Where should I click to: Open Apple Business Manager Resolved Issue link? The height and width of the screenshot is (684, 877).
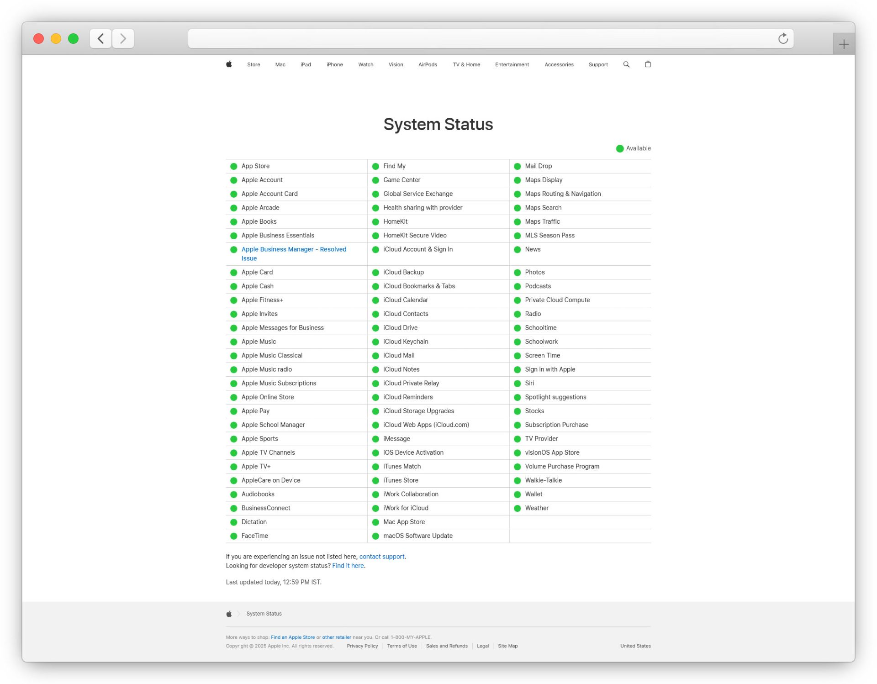tap(294, 249)
